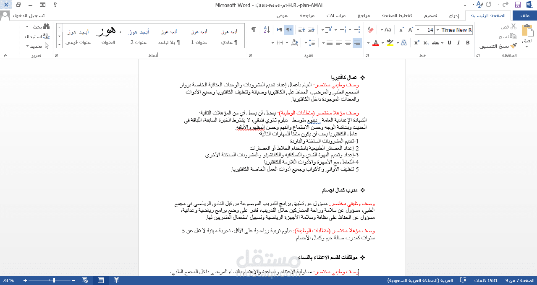Select the عادي (Normal) style
Image resolution: width=537 pixels, height=285 pixels.
click(x=229, y=36)
